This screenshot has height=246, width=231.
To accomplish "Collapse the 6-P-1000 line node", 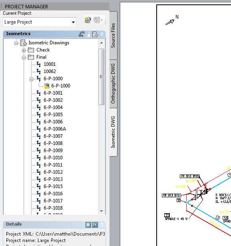I will click(x=31, y=79).
